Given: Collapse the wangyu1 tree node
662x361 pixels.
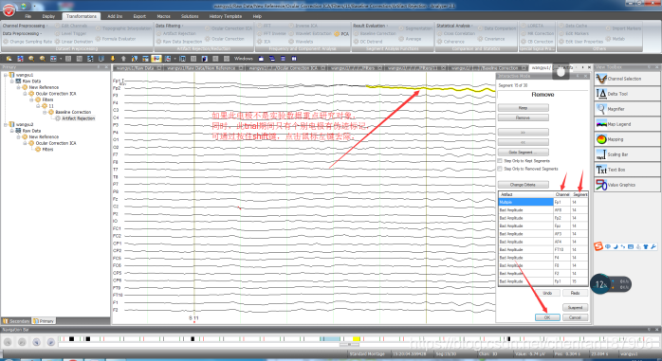Looking at the screenshot, I should click(6, 75).
